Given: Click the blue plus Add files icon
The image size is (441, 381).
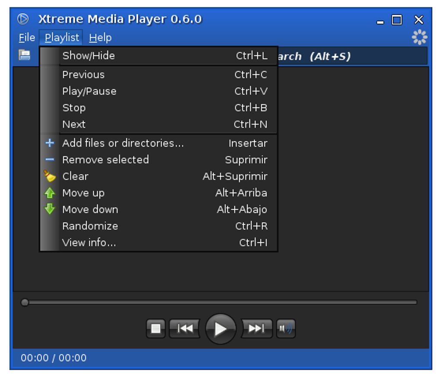Looking at the screenshot, I should 49,143.
